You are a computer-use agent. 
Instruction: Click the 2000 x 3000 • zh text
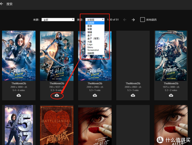(x=19, y=87)
